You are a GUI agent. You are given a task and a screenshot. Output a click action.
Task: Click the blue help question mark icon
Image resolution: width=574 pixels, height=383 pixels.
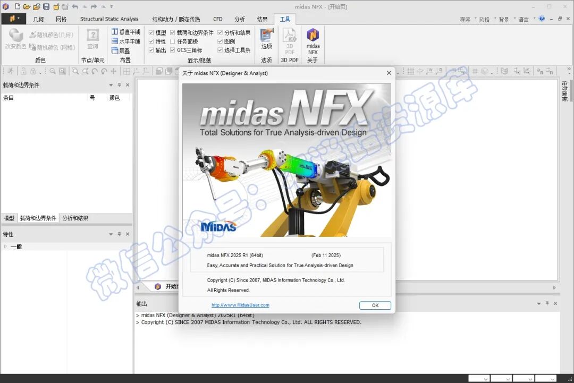[542, 19]
